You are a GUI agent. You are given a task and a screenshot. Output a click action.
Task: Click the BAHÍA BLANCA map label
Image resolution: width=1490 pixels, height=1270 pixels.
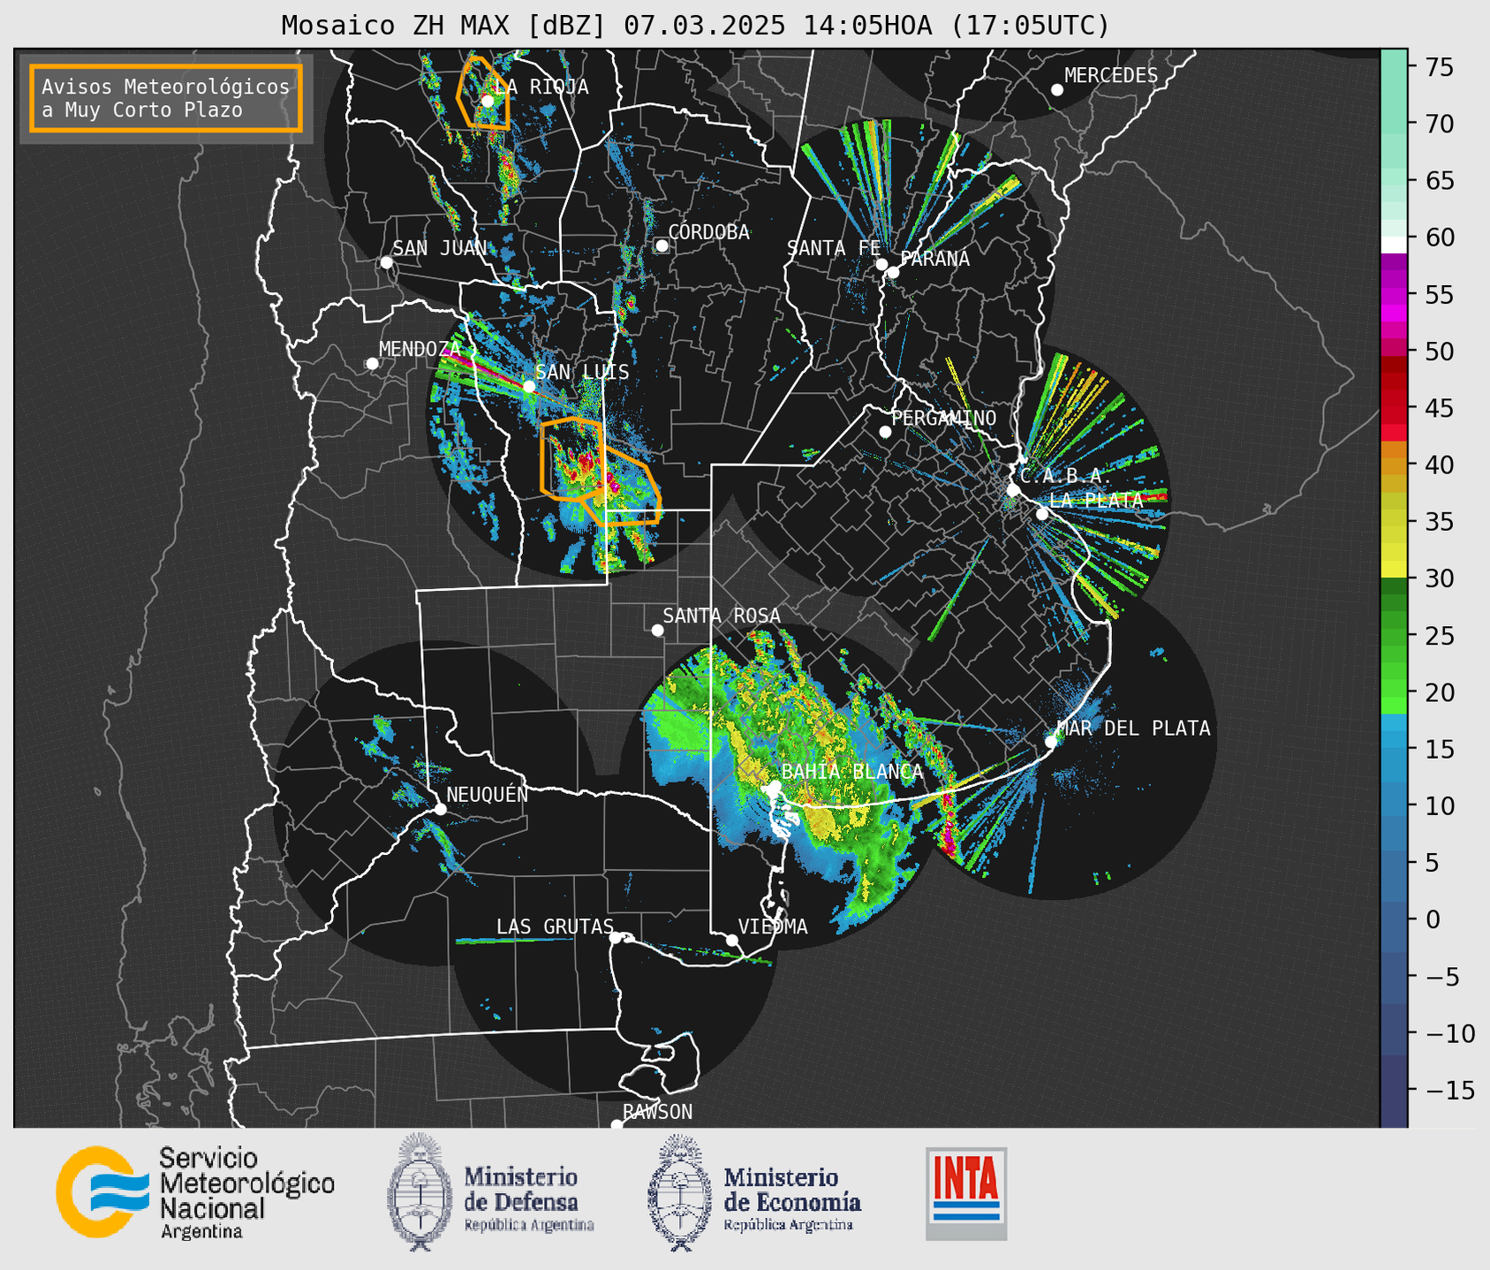click(852, 772)
